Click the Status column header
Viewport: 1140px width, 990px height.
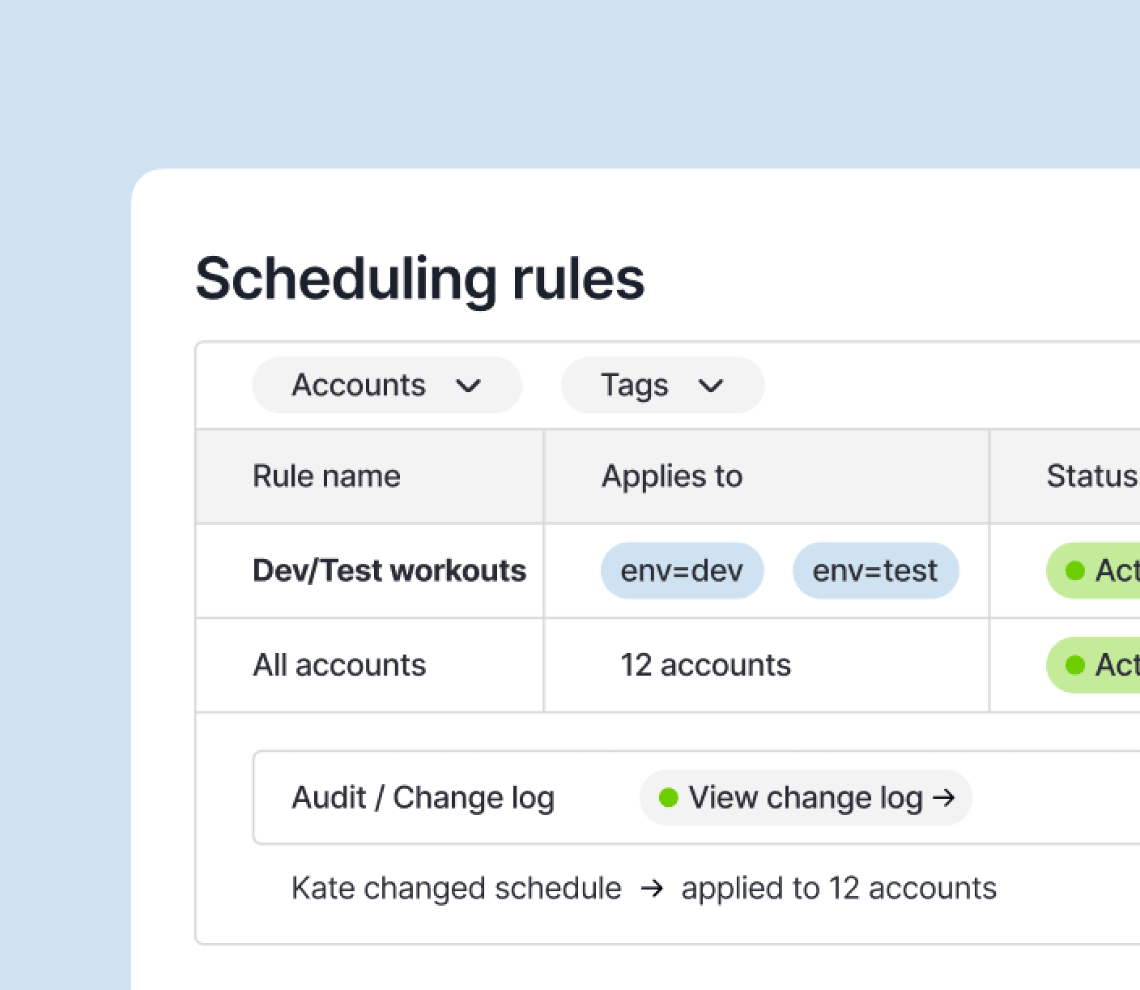[1091, 476]
